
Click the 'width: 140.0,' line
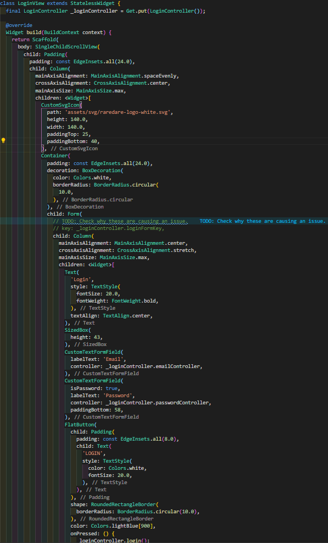(x=66, y=127)
